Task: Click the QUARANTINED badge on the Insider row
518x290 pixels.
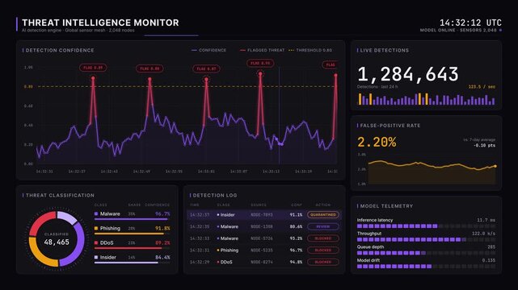Action: coord(323,214)
